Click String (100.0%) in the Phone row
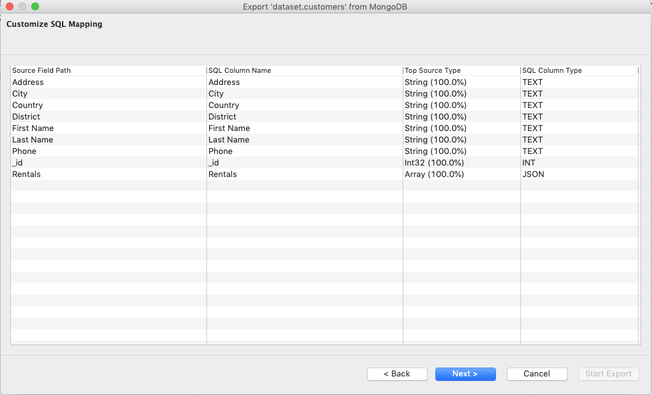This screenshot has width=652, height=395. [x=462, y=151]
